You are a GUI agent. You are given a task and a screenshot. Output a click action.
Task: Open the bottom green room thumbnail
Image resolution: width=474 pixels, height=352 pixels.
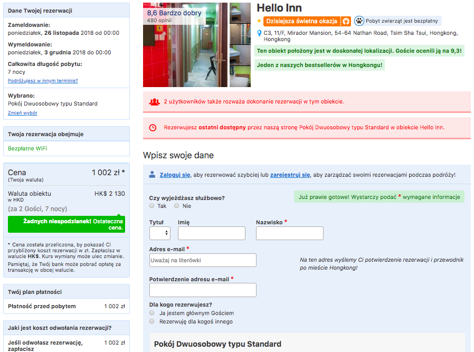pos(240,77)
